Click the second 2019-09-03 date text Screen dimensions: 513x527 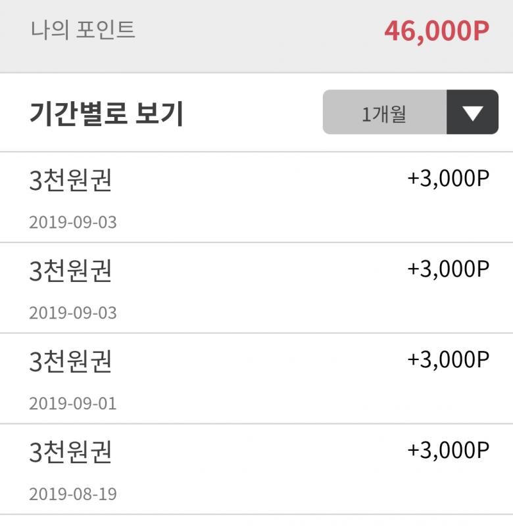coord(73,313)
